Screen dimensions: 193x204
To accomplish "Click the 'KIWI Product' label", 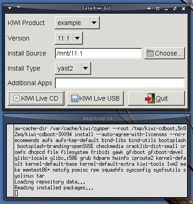I will [26, 23].
